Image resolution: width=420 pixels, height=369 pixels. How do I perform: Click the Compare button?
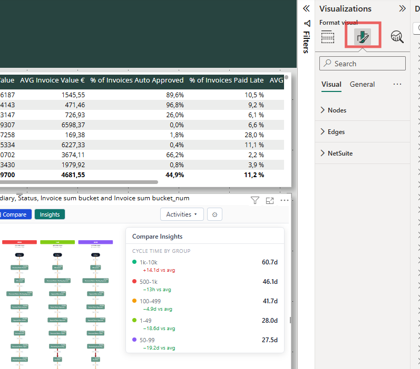coord(15,214)
